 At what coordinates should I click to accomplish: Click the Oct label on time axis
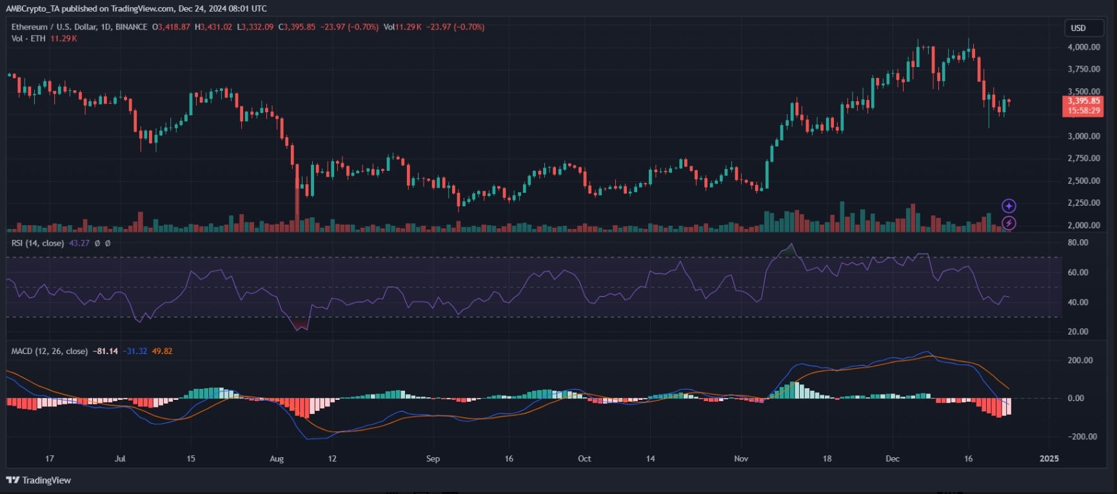[584, 459]
